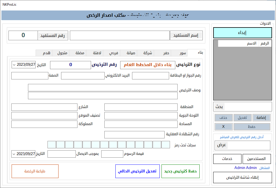
Task: Click the حفظ save button
Action: point(252,126)
